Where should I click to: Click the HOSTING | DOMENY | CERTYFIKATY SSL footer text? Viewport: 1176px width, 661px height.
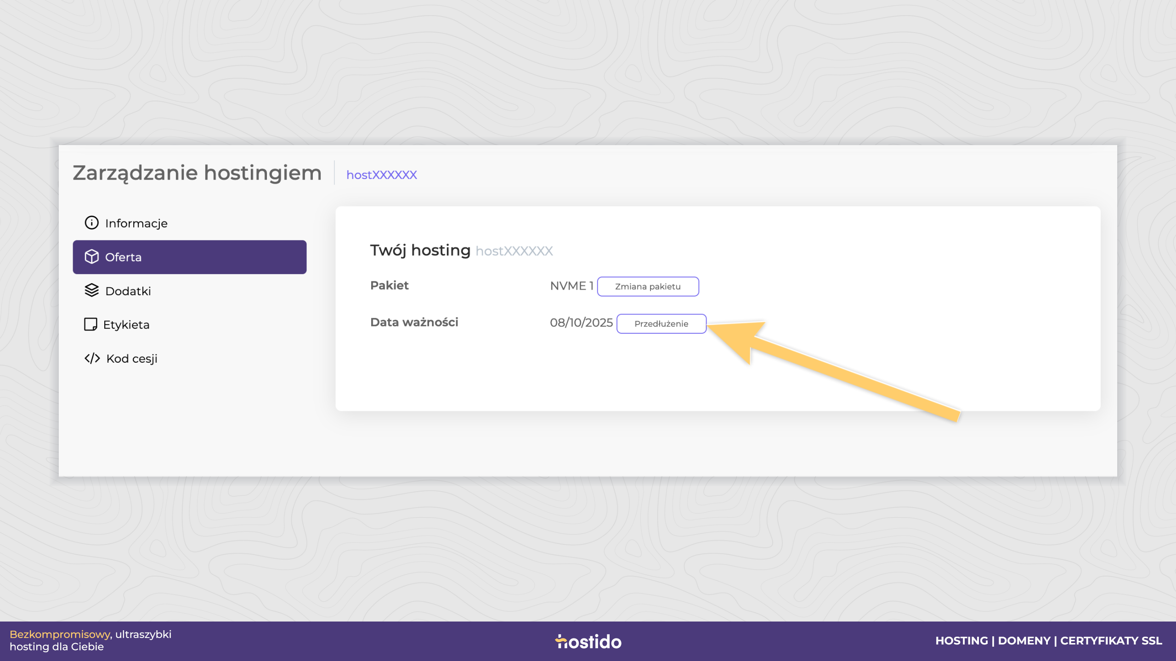[1049, 641]
